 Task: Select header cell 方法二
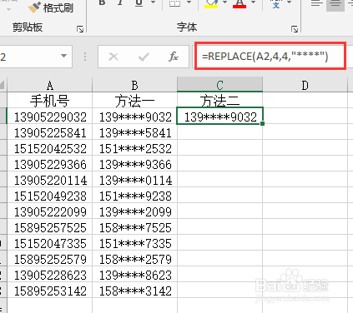pyautogui.click(x=219, y=100)
